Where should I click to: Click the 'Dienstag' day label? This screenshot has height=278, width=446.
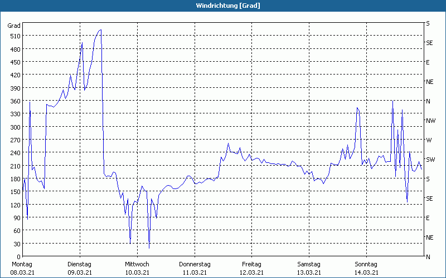(79, 265)
